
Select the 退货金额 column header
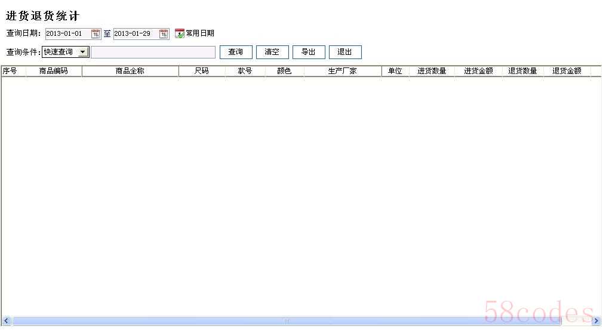click(x=566, y=71)
